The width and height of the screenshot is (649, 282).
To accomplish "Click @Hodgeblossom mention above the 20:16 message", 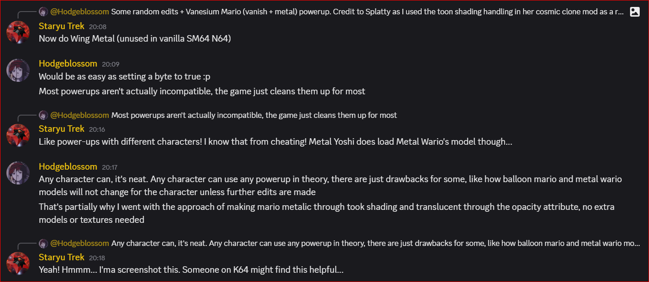I will click(x=80, y=115).
